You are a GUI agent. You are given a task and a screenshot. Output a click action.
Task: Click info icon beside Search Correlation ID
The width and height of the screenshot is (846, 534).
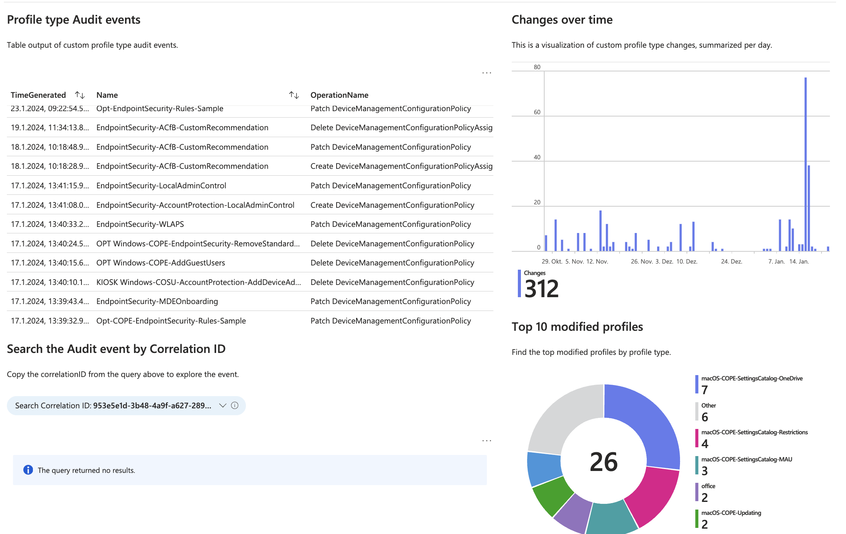pos(235,406)
